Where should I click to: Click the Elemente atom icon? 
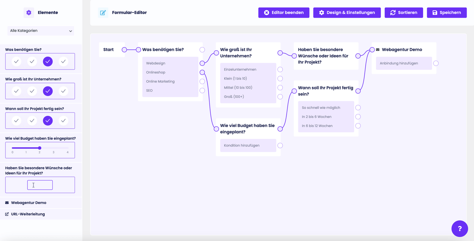coord(29,13)
